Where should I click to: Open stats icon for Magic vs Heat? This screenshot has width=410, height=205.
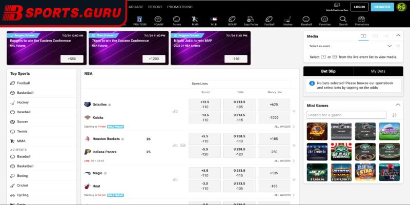(x=175, y=180)
